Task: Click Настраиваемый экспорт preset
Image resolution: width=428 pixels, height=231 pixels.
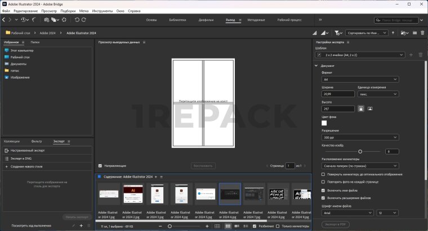Action: click(x=28, y=151)
